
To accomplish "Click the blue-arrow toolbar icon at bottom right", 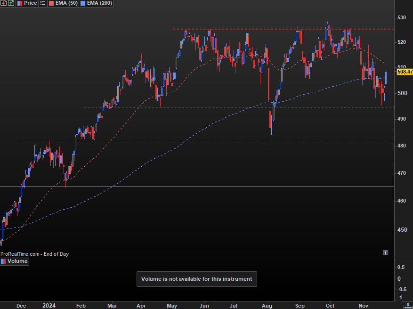I will pos(408,306).
